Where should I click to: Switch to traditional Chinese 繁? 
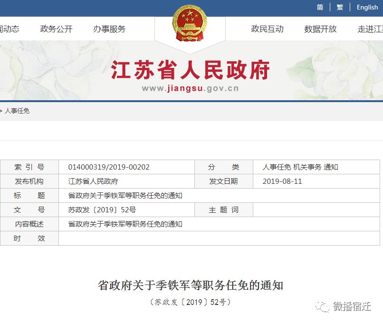point(340,7)
